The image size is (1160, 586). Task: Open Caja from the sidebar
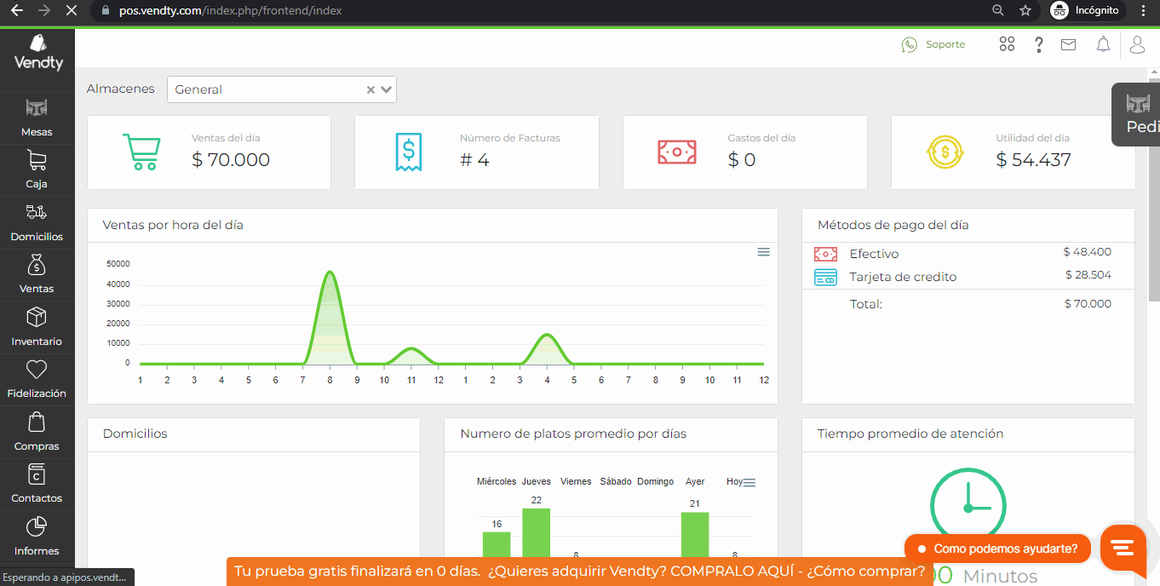(x=37, y=169)
